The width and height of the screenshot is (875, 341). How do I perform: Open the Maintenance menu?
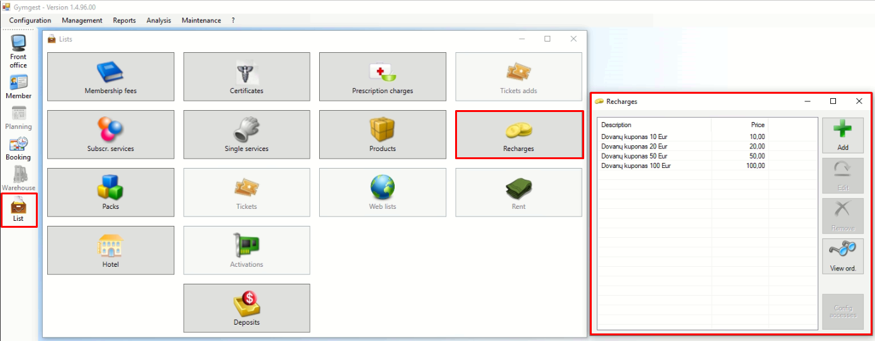[201, 20]
